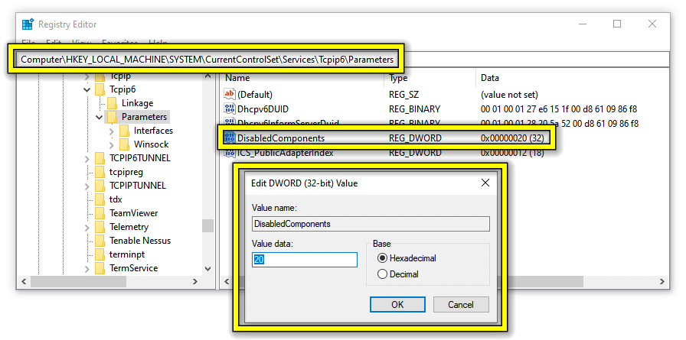This screenshot has height=340, width=686.
Task: Click REG_SZ type of the (Default) value
Action: pyautogui.click(x=403, y=94)
